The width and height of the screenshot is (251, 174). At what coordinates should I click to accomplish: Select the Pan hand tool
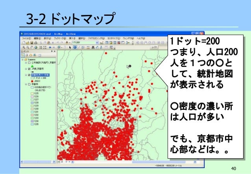click(x=32, y=47)
